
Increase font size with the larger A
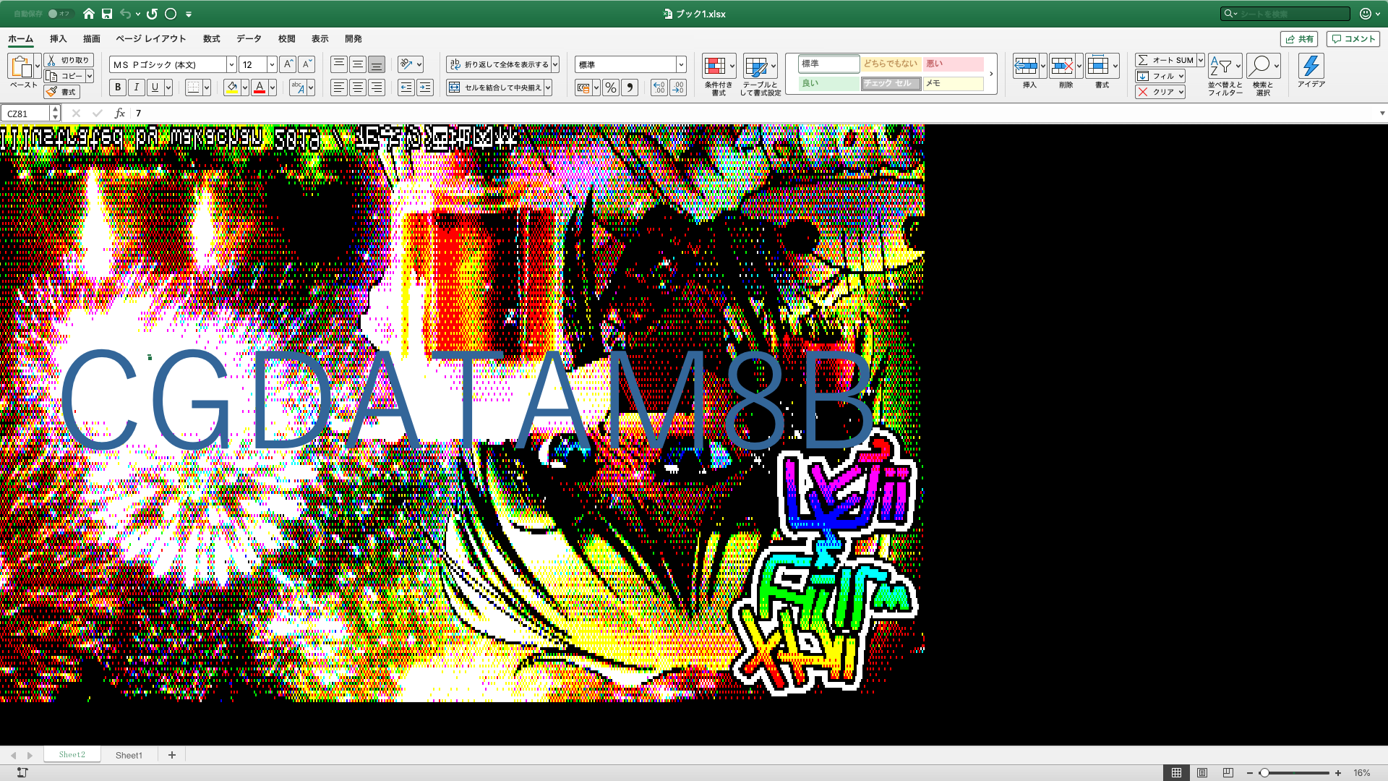point(288,64)
